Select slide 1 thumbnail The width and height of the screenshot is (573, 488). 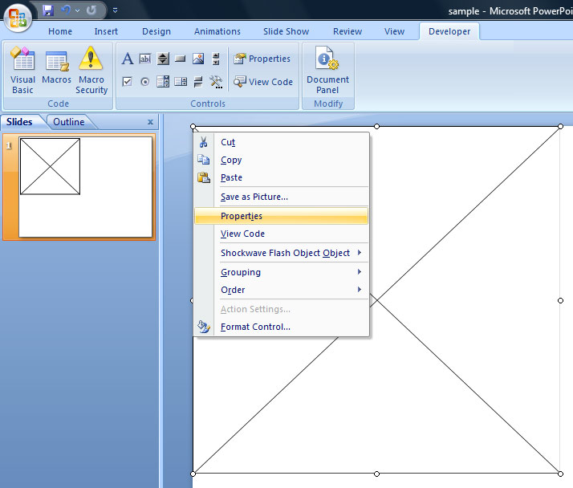click(x=85, y=187)
